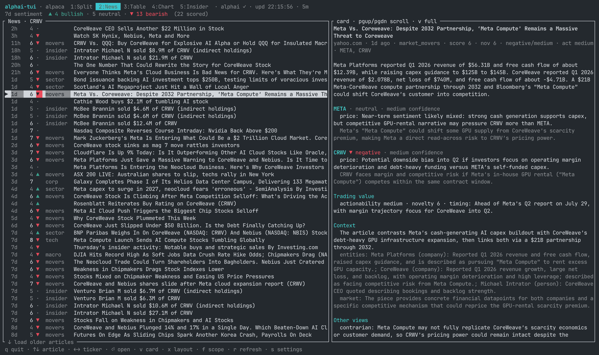Click bullish arrow on Rosenblatt Reiterates Buy row

38,204
